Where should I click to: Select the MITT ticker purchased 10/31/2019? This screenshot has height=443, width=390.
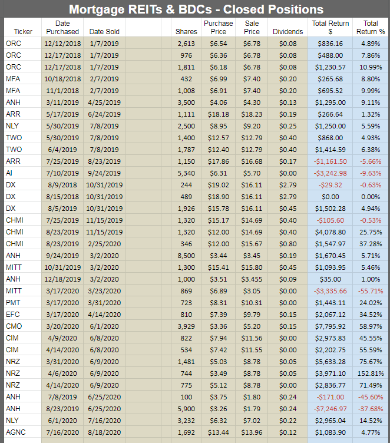pyautogui.click(x=23, y=267)
